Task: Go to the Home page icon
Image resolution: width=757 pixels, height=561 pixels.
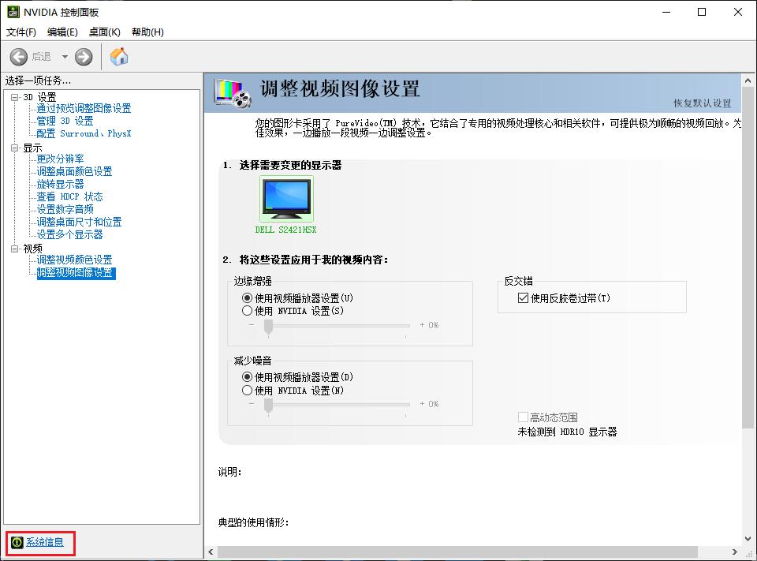Action: tap(119, 57)
